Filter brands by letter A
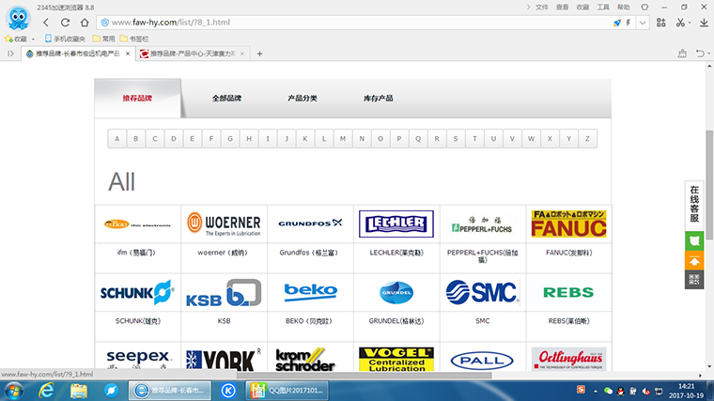 117,139
